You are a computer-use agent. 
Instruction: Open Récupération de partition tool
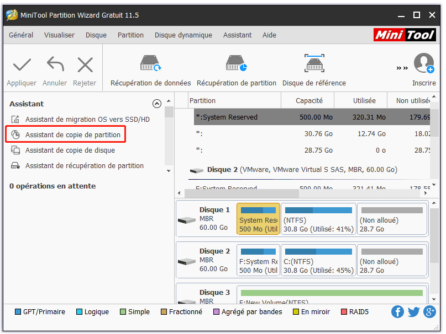tap(237, 71)
